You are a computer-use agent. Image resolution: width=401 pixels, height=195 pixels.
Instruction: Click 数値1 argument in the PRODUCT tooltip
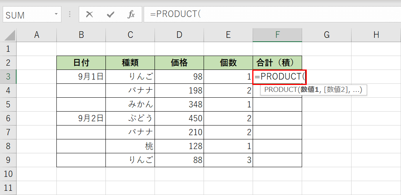310,90
